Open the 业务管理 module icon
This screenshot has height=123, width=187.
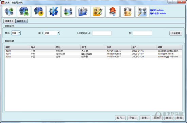9,11
